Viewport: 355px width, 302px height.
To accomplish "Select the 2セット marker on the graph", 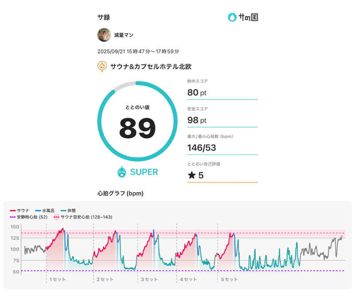I will (103, 279).
